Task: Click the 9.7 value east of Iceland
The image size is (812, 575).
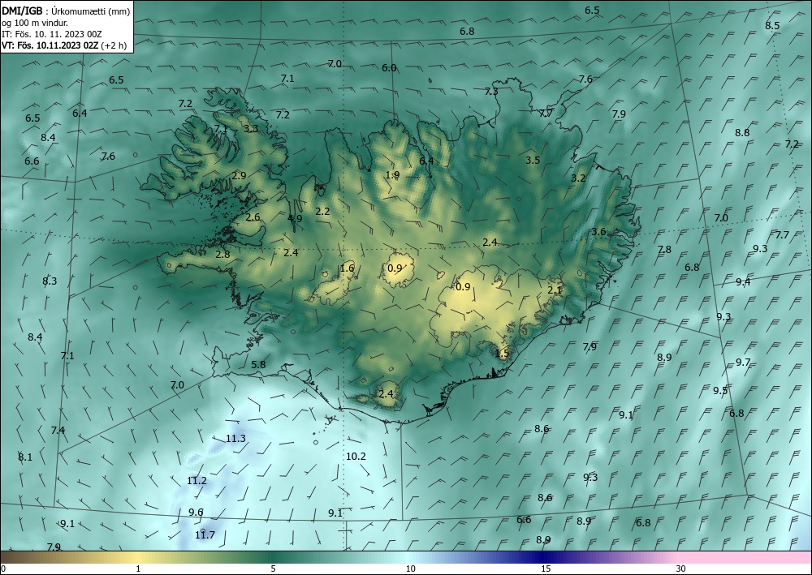Action: [x=743, y=363]
